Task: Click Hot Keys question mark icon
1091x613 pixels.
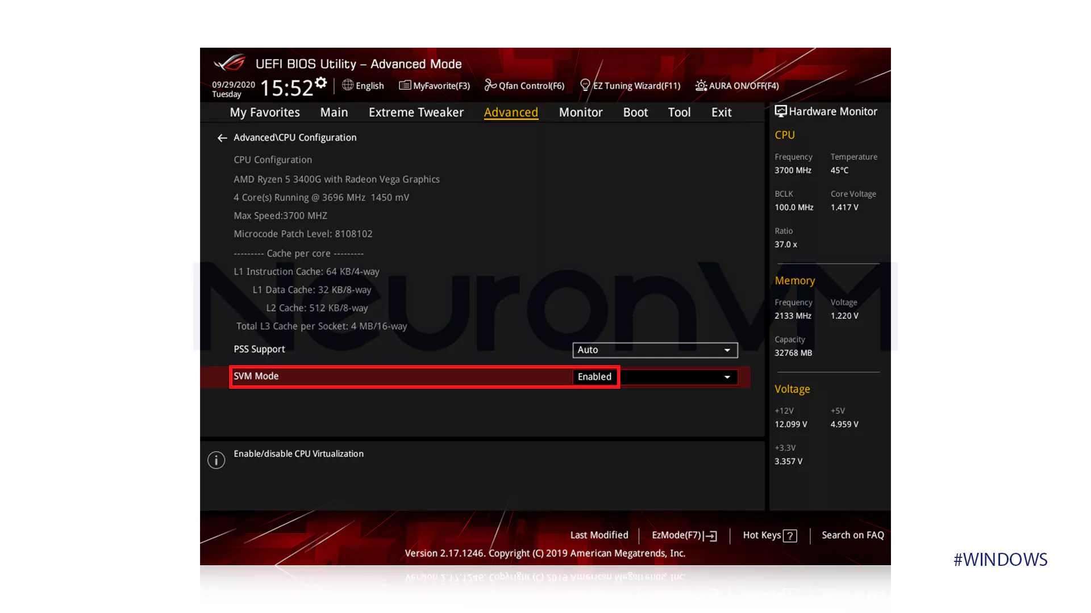Action: tap(790, 536)
